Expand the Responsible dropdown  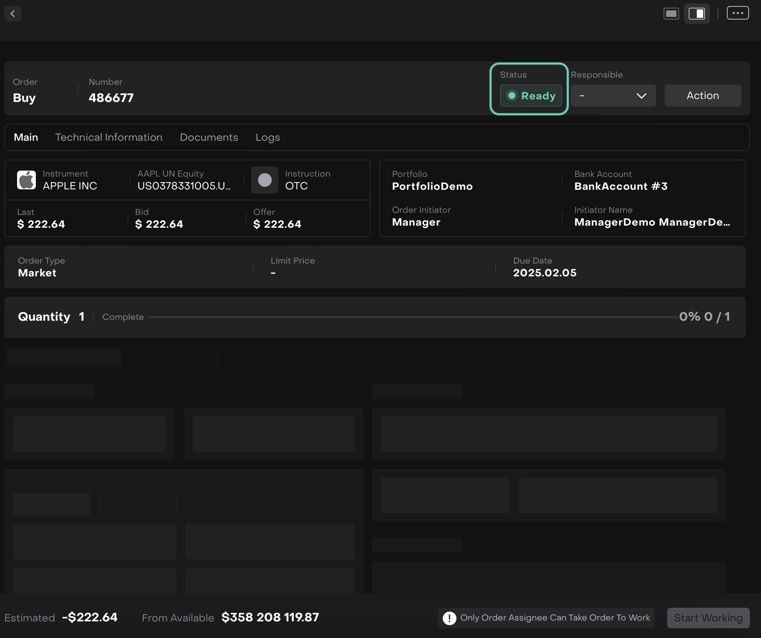click(613, 96)
